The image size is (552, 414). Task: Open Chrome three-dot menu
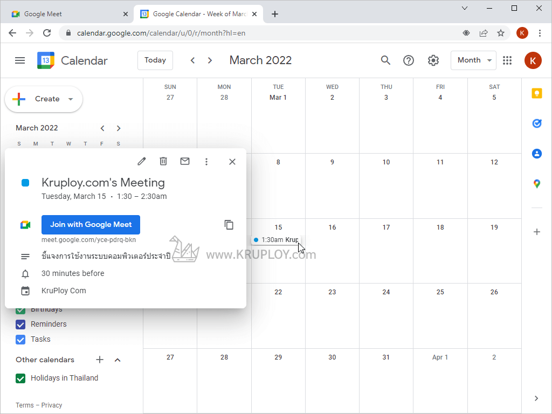[x=540, y=33]
